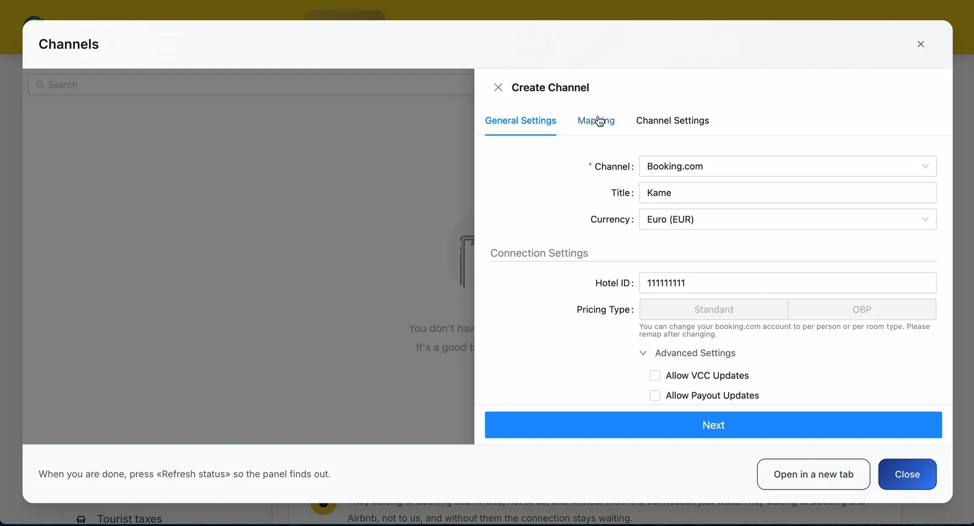
Task: Switch to the General Settings tab
Action: pyautogui.click(x=520, y=120)
